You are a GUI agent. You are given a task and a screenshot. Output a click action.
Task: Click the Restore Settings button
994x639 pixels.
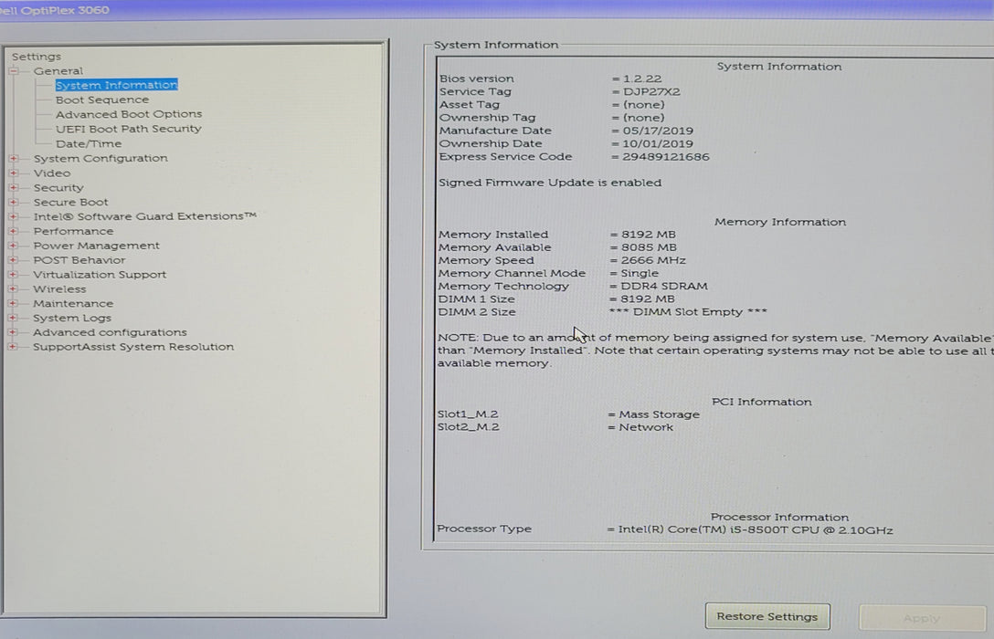[x=767, y=617]
